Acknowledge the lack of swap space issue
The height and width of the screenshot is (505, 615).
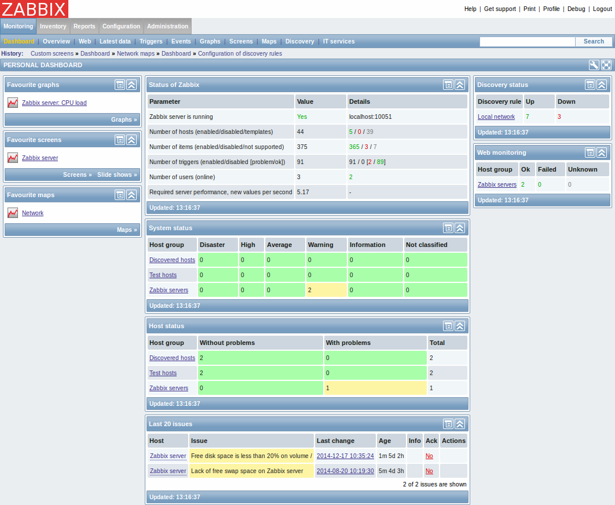point(429,471)
